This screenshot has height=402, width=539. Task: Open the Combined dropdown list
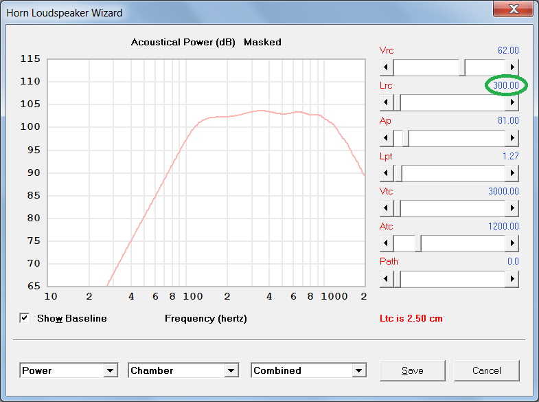[x=358, y=370]
